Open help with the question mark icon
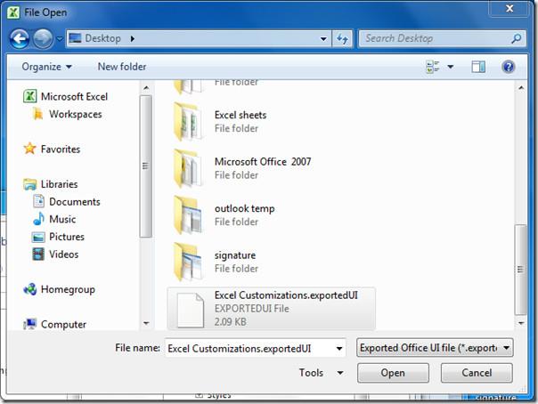Screen dimensions: 538x404 (508, 67)
